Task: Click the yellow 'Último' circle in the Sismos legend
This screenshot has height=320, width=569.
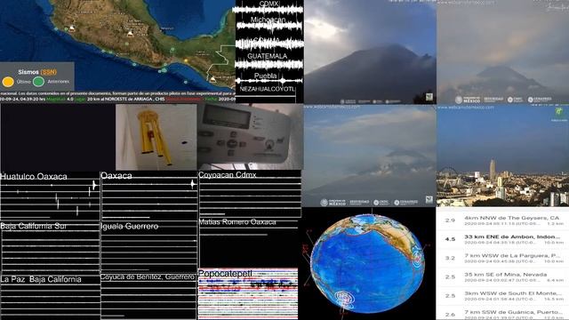Action: (x=8, y=82)
